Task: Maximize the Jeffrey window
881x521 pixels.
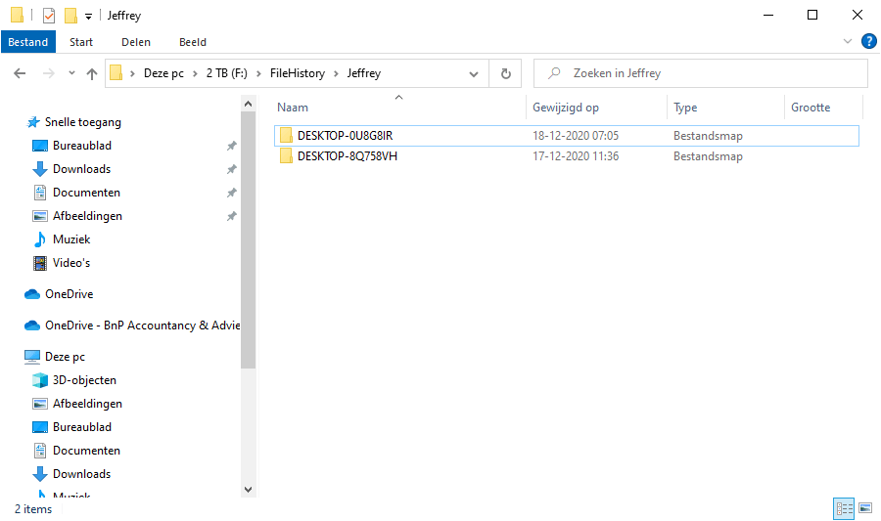Action: 811,15
